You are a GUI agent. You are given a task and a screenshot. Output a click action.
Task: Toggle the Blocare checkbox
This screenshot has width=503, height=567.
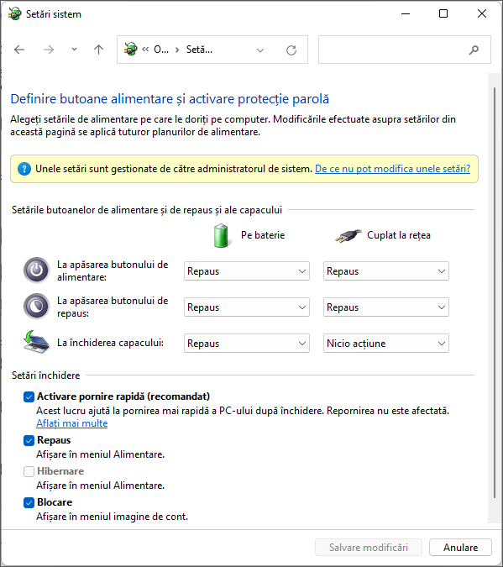pos(29,502)
